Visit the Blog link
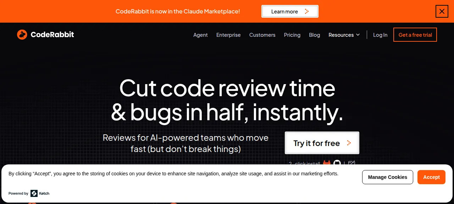 tap(315, 35)
